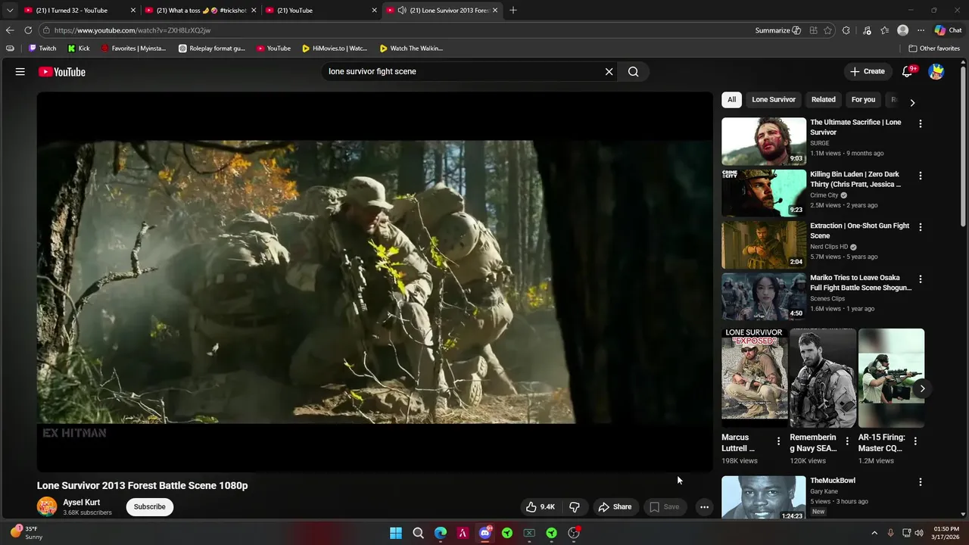Open options for Marcus Luttrell short
Viewport: 969px width, 545px height.
pos(778,441)
